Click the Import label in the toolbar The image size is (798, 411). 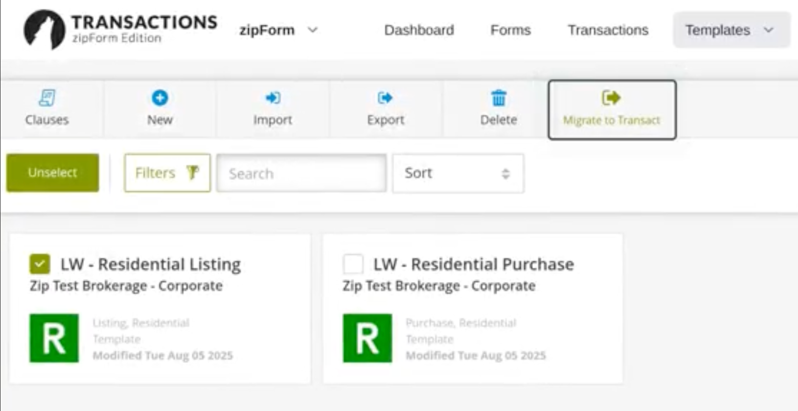(273, 120)
